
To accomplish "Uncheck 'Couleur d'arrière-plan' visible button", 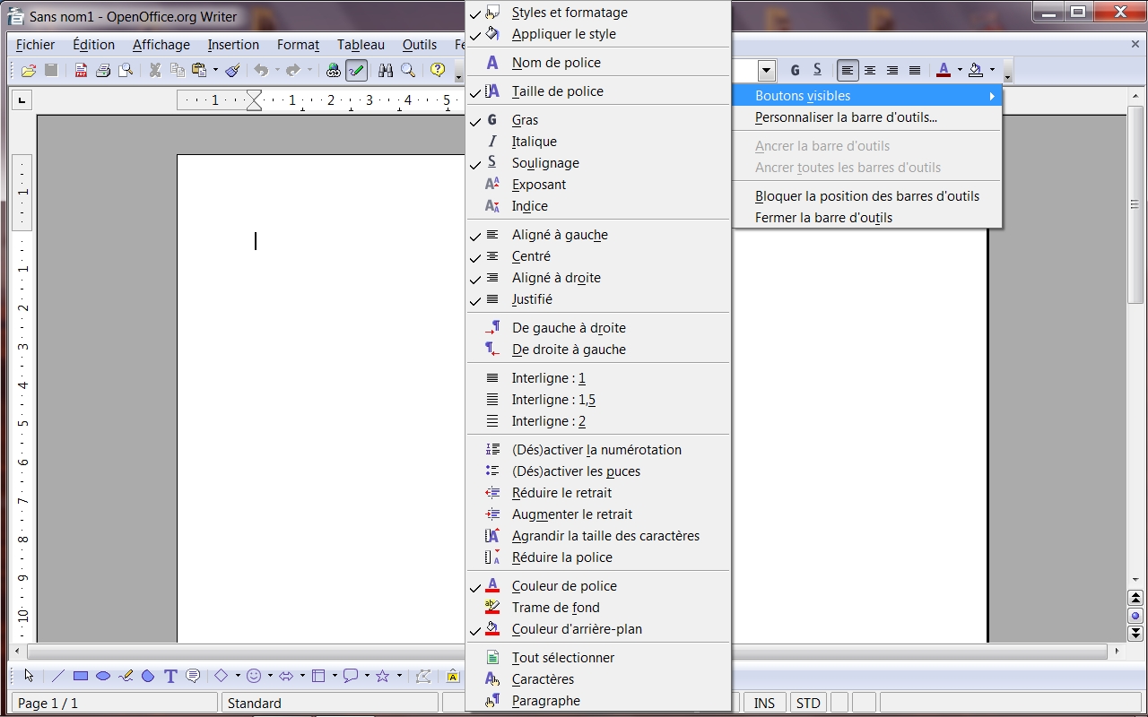I will (598, 629).
